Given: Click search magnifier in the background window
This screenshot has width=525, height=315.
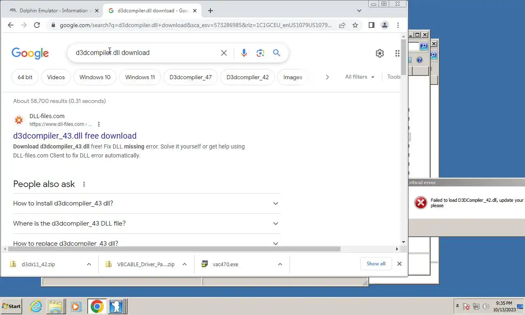Looking at the screenshot, I should (424, 46).
